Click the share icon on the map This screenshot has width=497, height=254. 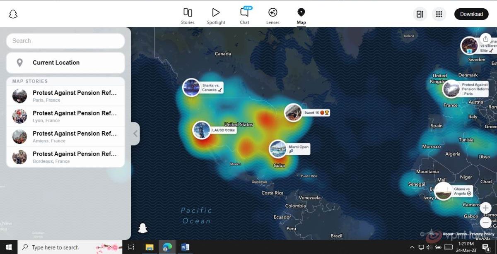pyautogui.click(x=485, y=38)
